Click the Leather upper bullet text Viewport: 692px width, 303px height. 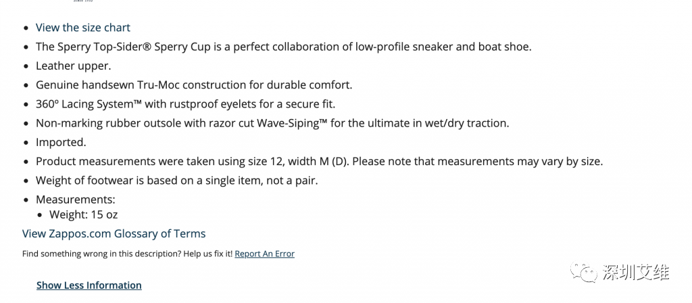pos(73,66)
